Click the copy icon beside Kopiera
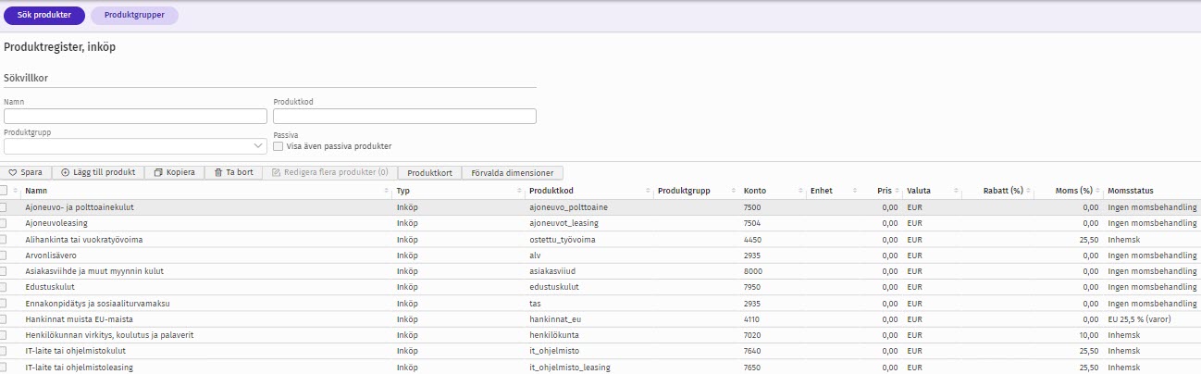Viewport: 1201px width, 374px height. click(158, 172)
